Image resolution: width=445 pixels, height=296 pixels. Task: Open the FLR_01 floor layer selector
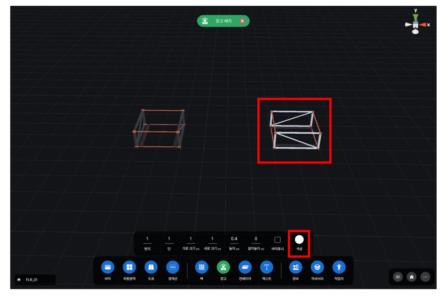[x=35, y=280]
